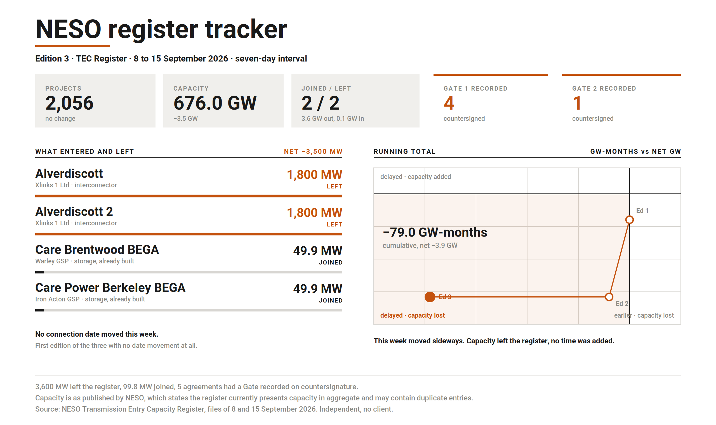Click 'Warley GSP · storage, already built'
Image resolution: width=716 pixels, height=425 pixels.
pos(84,261)
